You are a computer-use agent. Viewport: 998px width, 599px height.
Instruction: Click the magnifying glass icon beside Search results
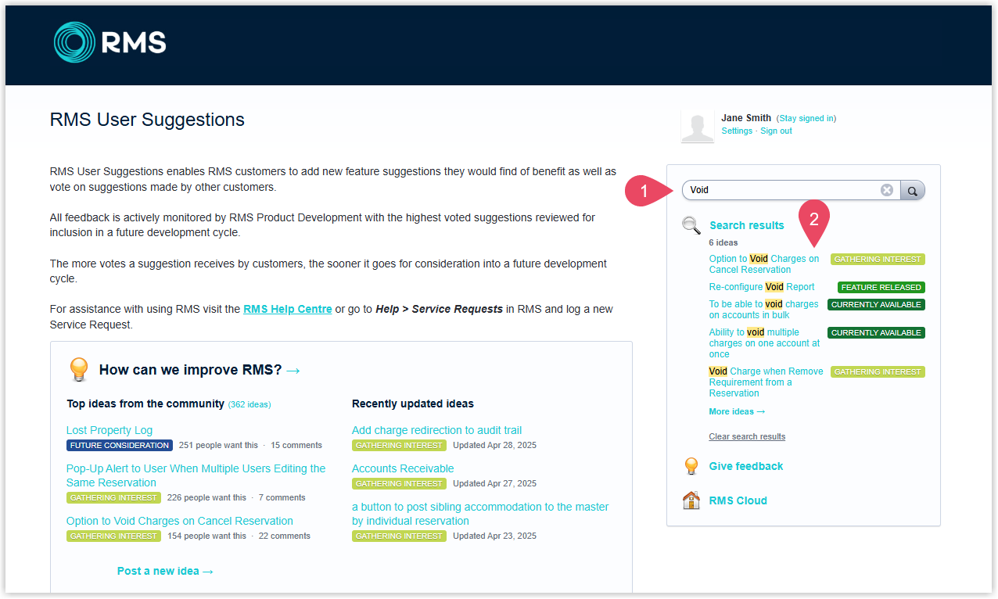tap(691, 225)
